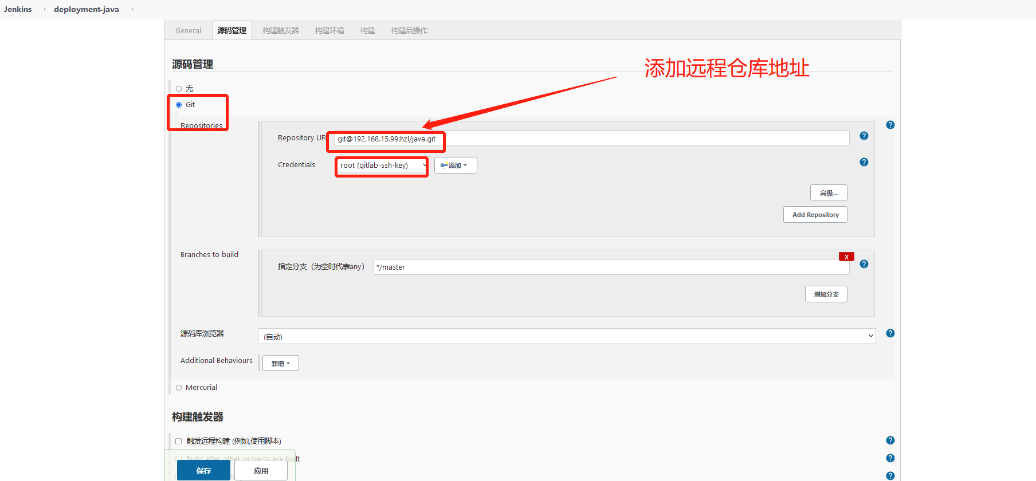Screen dimensions: 1036x481
Task: Open the Credentials root (gitlab-ssh-key) dropdown
Action: pyautogui.click(x=382, y=165)
